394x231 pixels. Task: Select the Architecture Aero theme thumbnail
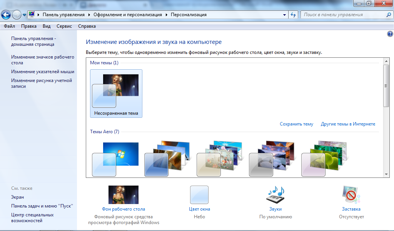(x=168, y=159)
